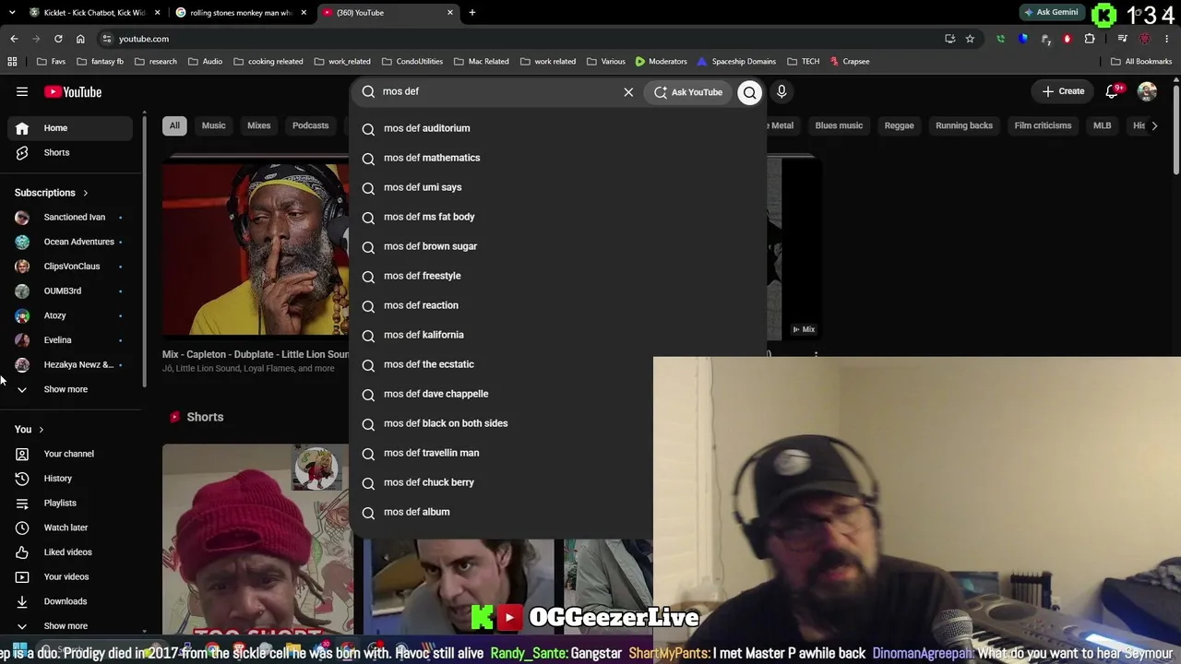Go back with browser back arrow
1181x664 pixels.
coord(14,39)
